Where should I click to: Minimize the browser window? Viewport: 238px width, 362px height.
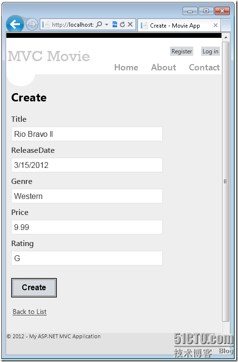point(190,11)
